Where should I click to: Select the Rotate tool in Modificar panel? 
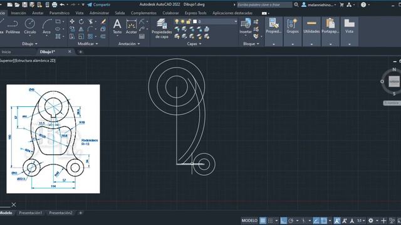click(x=81, y=21)
